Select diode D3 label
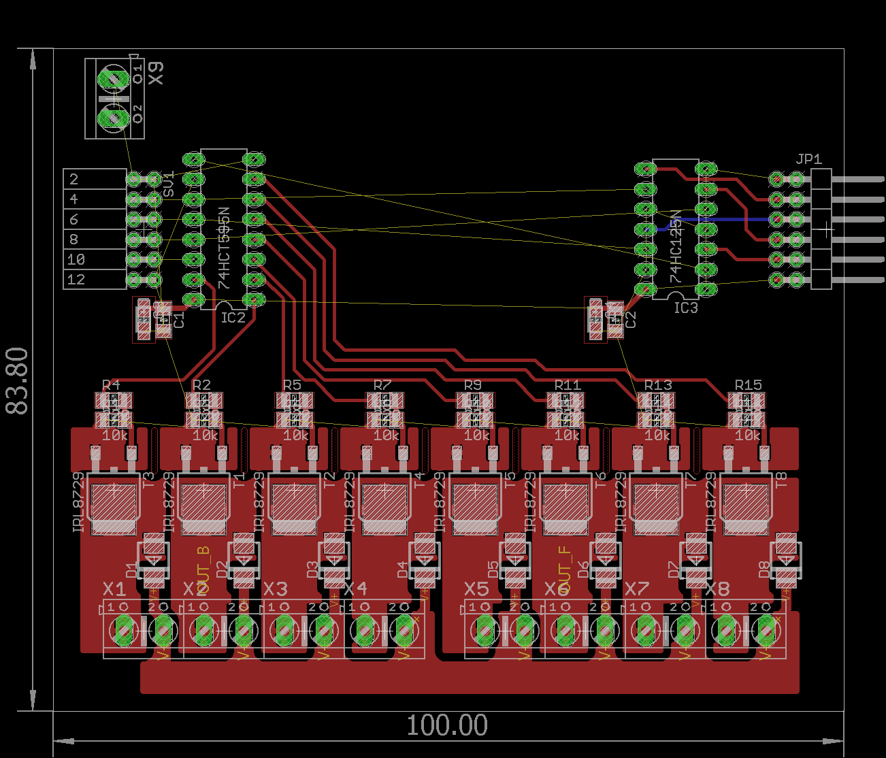The image size is (886, 758). pyautogui.click(x=312, y=570)
